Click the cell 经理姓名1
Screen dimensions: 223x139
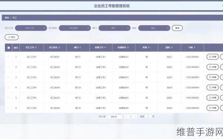click(x=124, y=57)
